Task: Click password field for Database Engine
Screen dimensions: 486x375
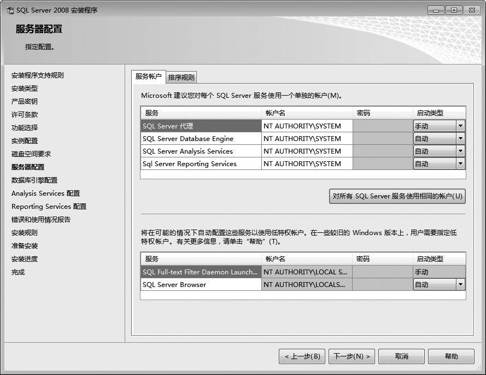Action: pos(383,138)
